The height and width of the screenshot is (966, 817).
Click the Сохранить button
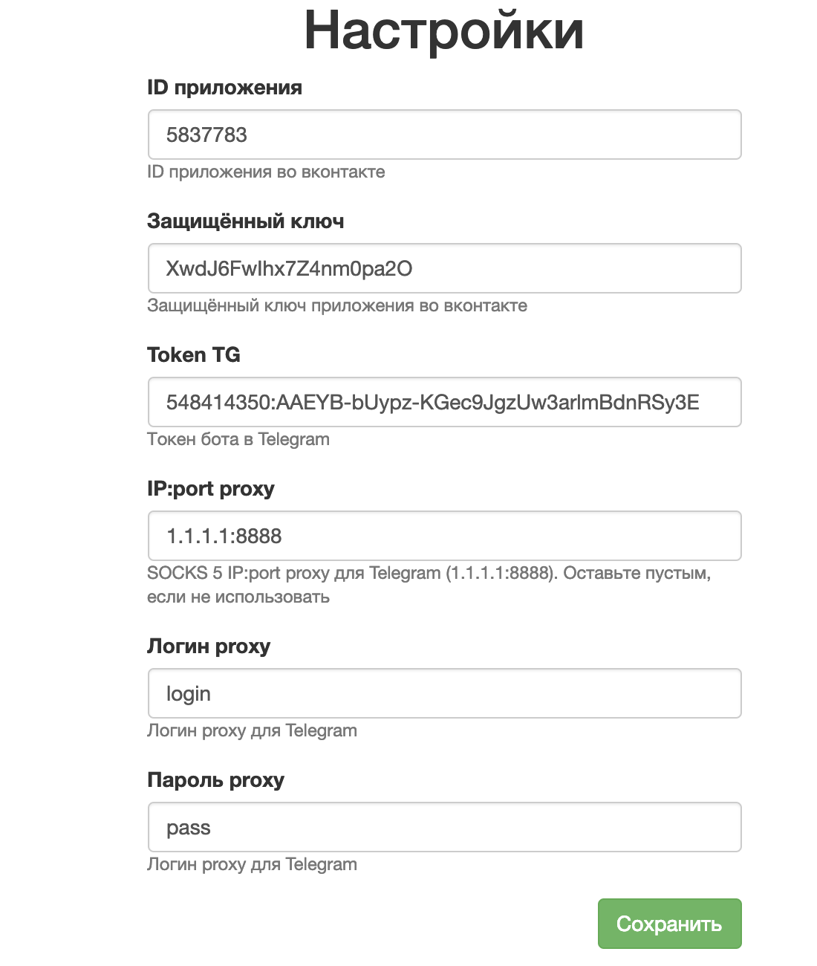pyautogui.click(x=669, y=924)
